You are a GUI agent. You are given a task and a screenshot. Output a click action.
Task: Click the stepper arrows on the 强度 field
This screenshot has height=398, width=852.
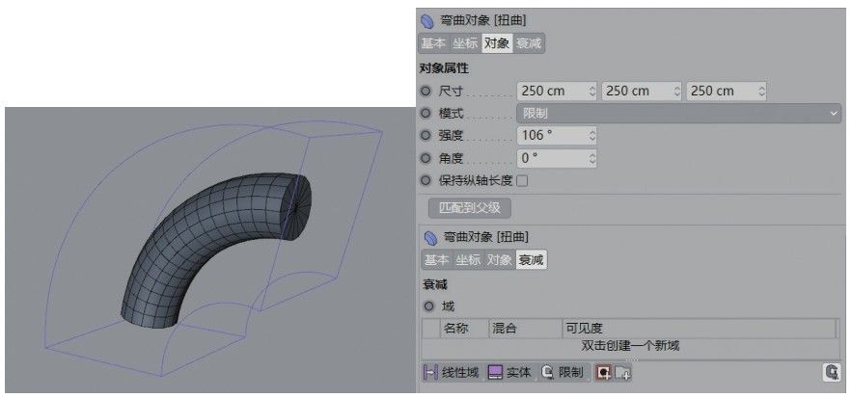591,136
